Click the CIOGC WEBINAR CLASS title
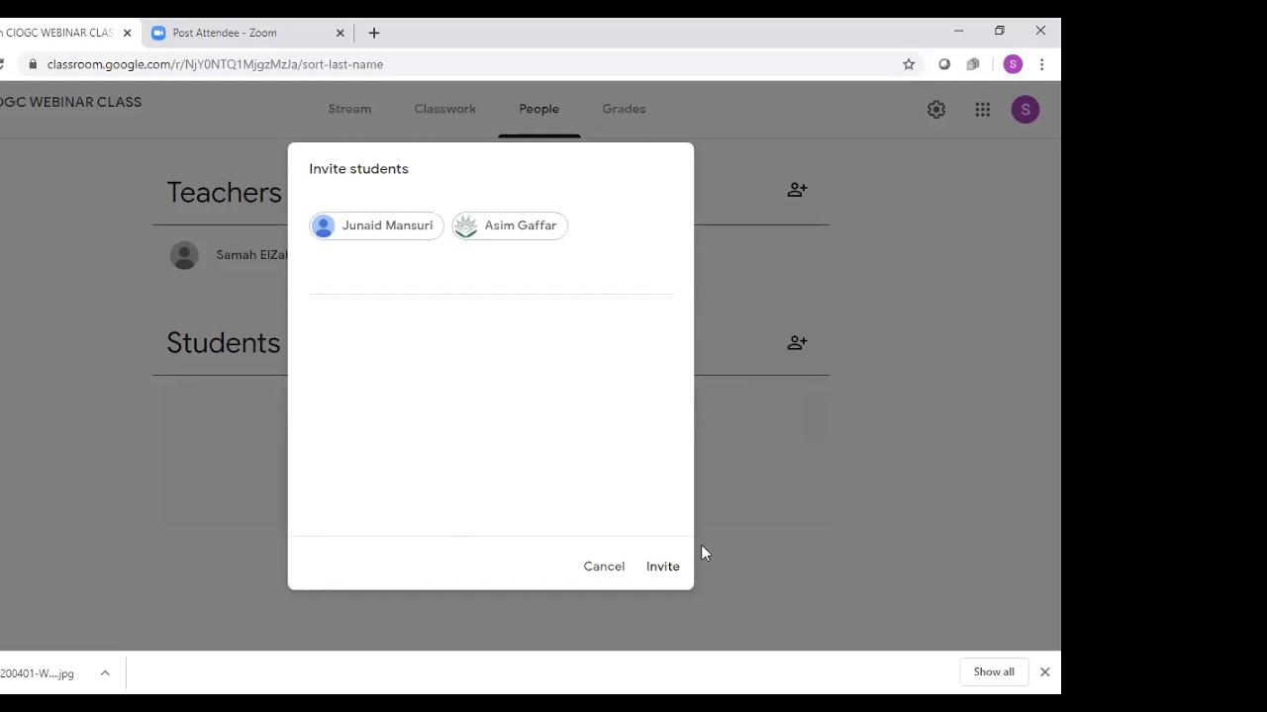 point(70,102)
